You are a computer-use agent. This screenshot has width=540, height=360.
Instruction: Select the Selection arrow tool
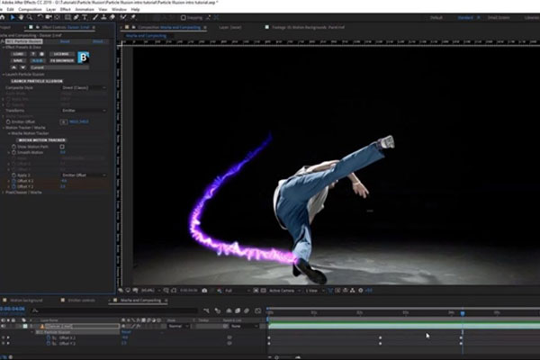coord(13,17)
